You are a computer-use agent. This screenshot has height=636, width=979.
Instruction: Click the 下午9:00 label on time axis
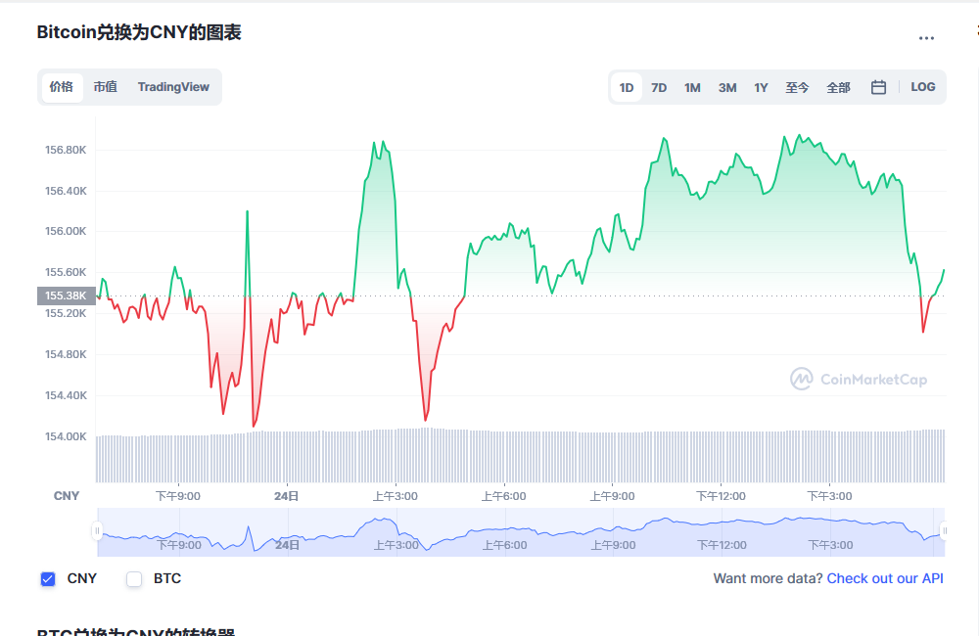pos(178,496)
